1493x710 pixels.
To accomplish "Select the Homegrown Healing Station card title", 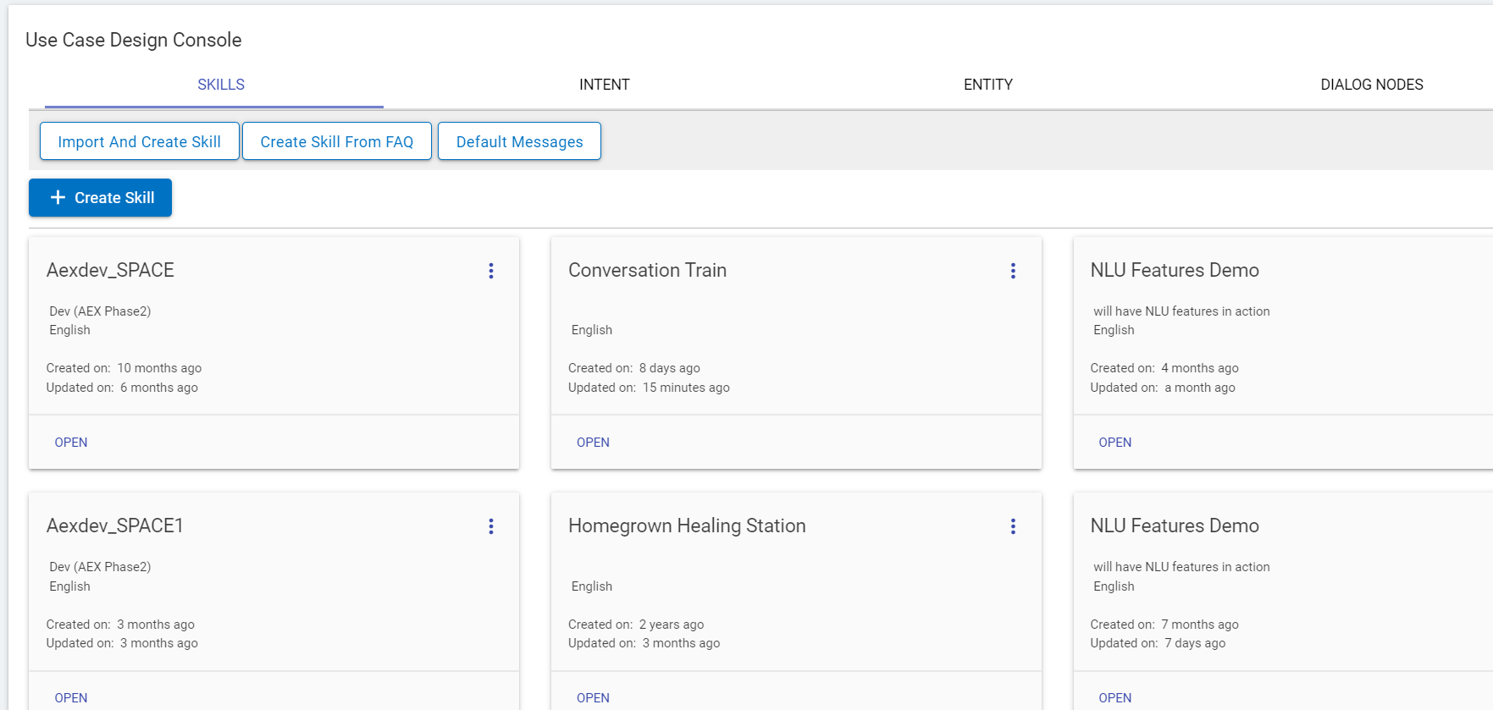I will click(687, 526).
